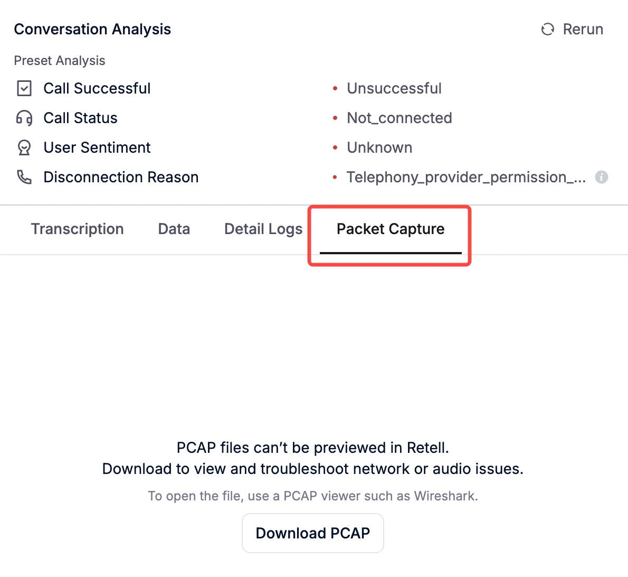This screenshot has height=577, width=628.
Task: Click the Preset Analysis label
Action: click(60, 61)
